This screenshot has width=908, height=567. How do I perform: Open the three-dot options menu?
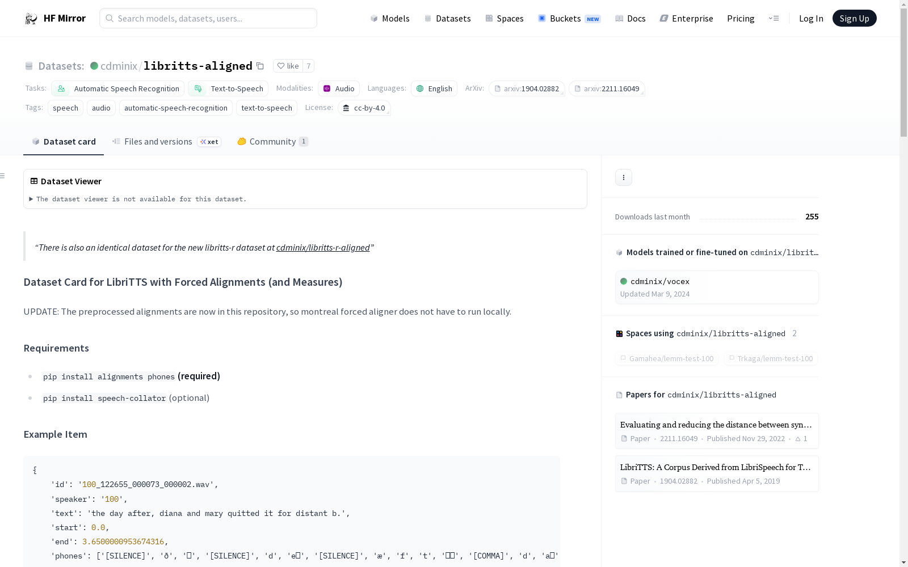tap(624, 177)
